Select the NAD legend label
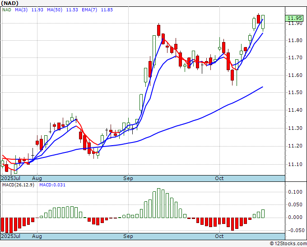The width and height of the screenshot is (307, 247). point(7,10)
